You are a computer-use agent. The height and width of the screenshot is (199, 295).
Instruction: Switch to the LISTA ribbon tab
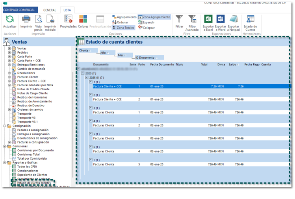tap(67, 10)
